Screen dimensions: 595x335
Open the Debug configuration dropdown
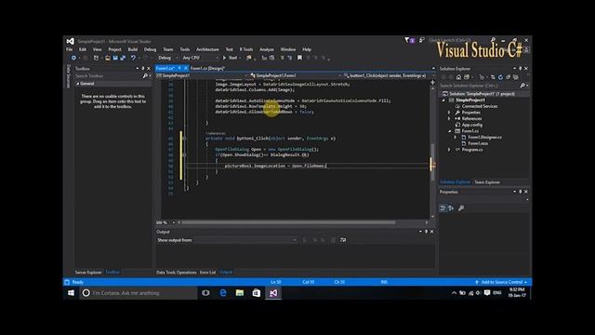coord(167,58)
